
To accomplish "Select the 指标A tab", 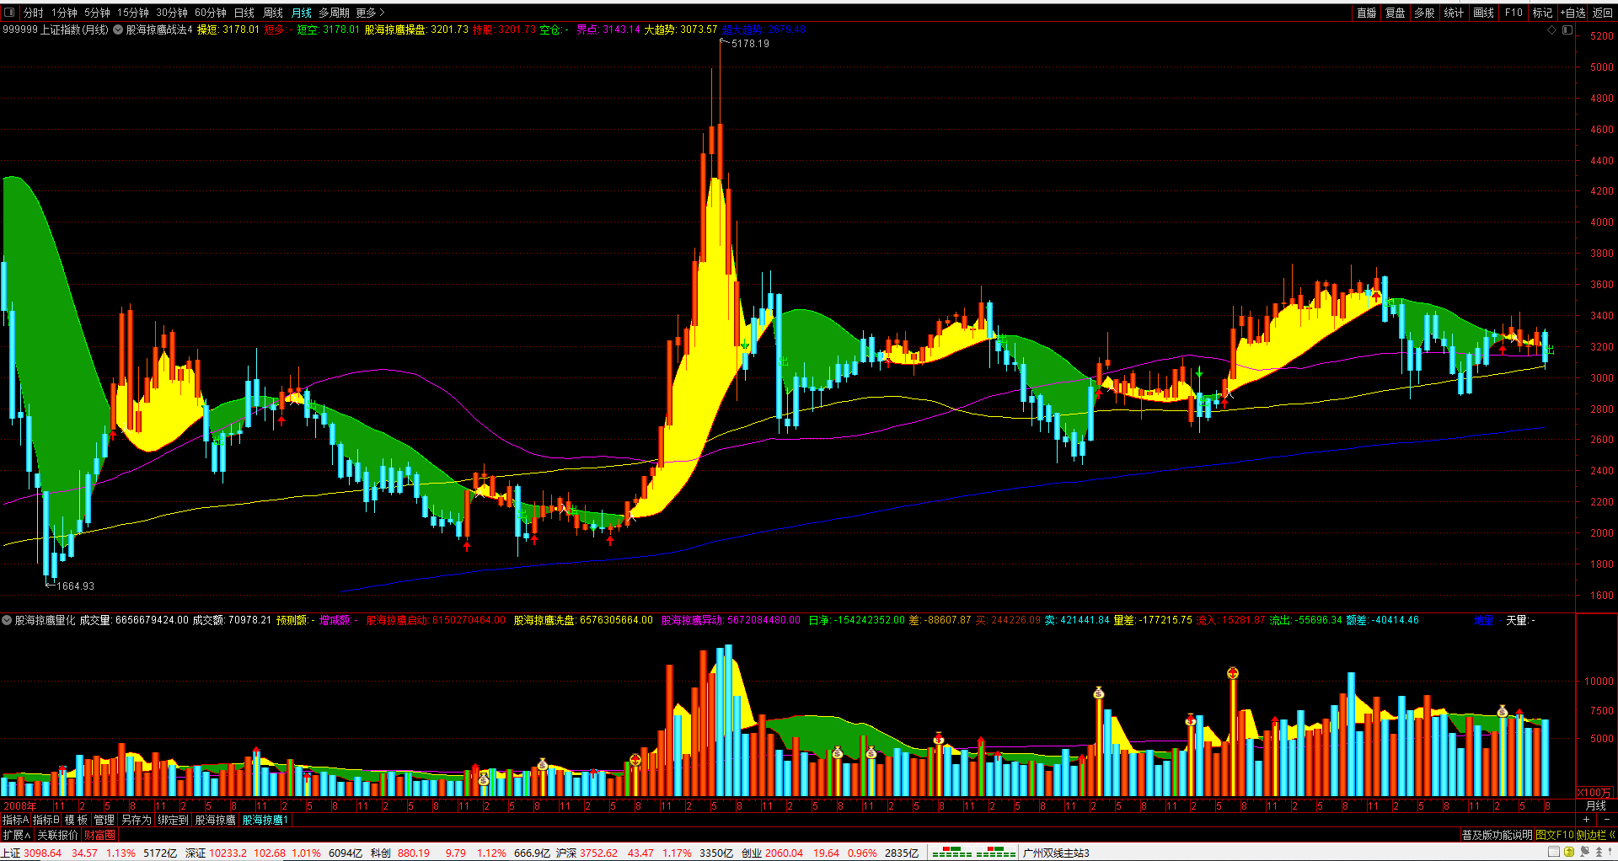I will (16, 820).
